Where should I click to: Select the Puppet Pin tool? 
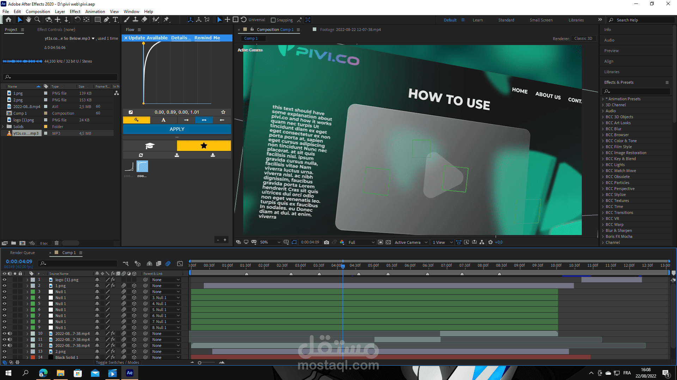(166, 20)
